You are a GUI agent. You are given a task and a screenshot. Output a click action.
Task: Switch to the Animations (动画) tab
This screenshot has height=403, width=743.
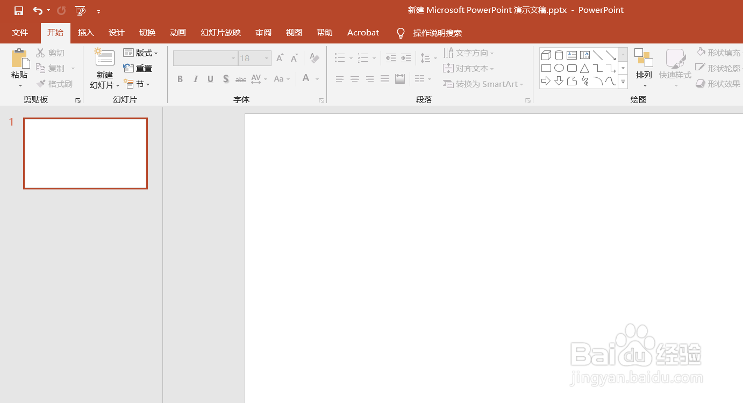tap(178, 33)
